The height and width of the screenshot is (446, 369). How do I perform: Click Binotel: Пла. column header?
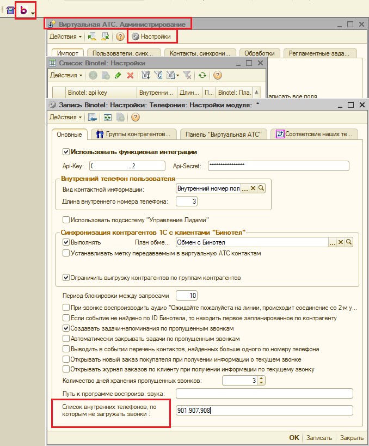coord(234,93)
